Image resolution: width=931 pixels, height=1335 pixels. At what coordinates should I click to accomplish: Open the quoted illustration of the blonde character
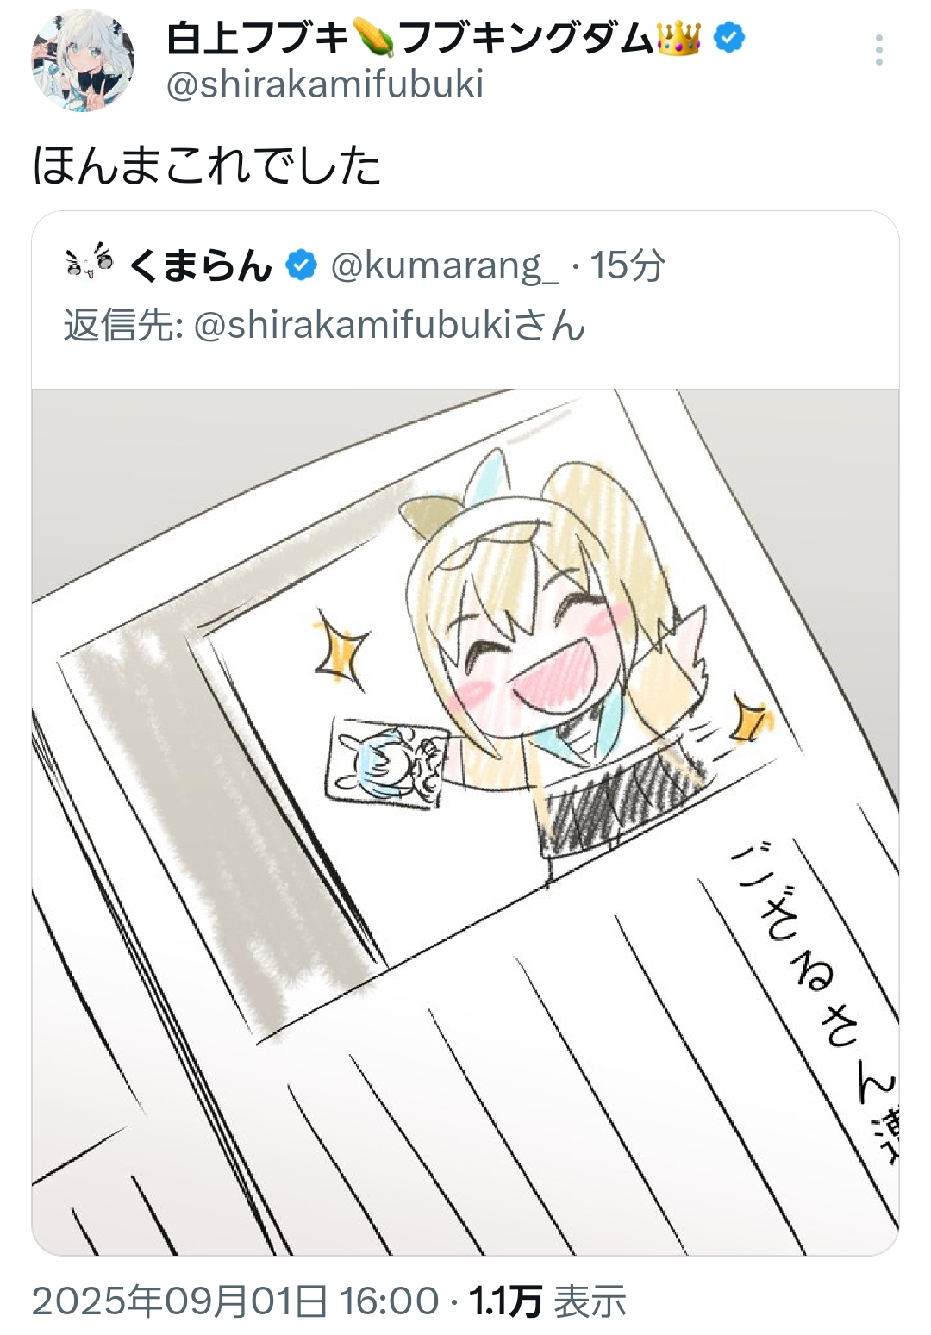(465, 821)
